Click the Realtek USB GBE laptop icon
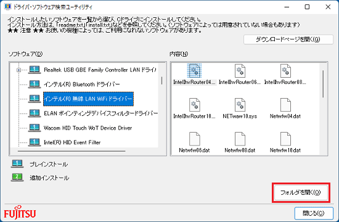This screenshot has width=339, height=222. pos(35,70)
